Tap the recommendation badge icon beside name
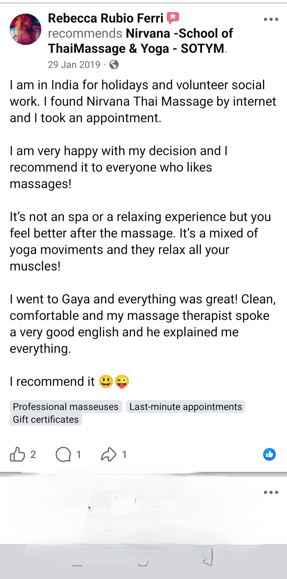Screen dimensions: 287x579 [173, 18]
